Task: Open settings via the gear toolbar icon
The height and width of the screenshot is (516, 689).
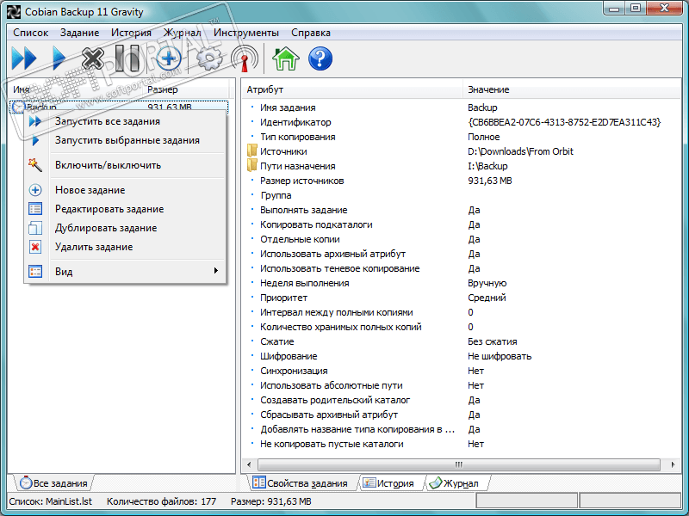Action: click(x=208, y=58)
